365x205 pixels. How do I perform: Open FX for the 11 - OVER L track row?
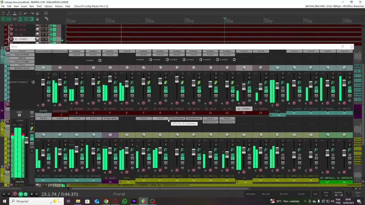(51, 39)
